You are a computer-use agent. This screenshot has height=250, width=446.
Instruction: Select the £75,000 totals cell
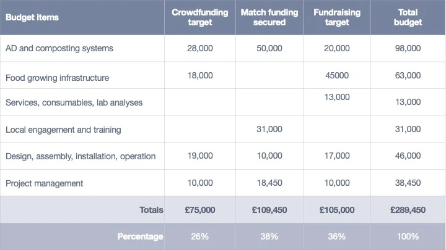coord(200,210)
